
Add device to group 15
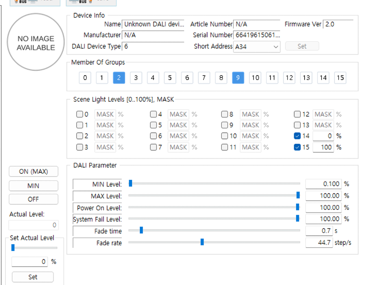[x=340, y=78]
